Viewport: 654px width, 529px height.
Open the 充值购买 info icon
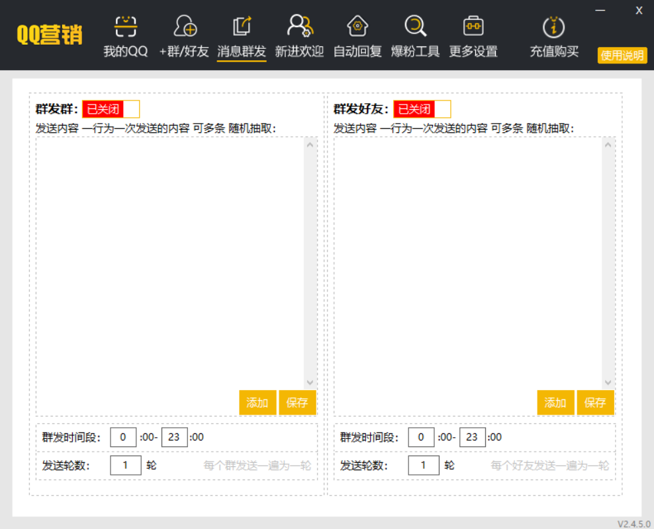(554, 26)
